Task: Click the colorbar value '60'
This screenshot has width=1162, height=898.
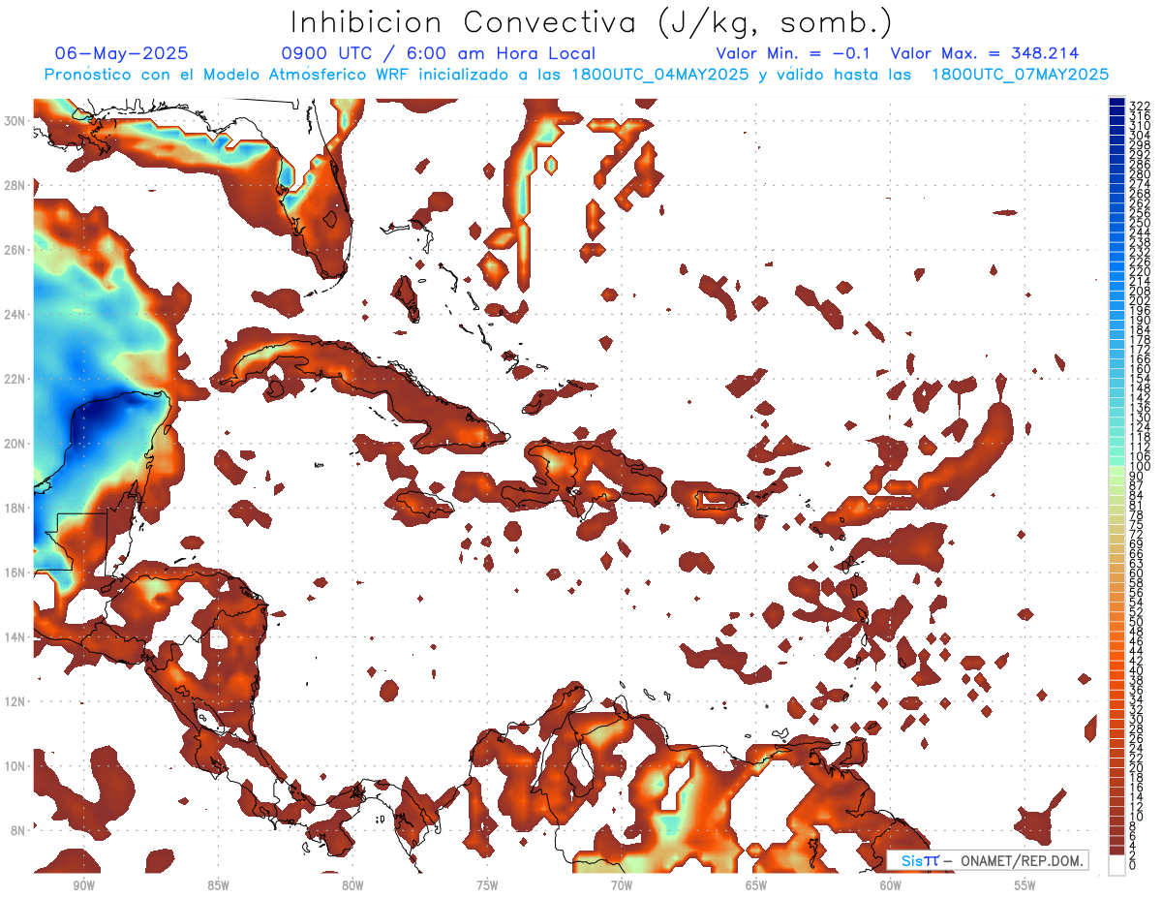Action: tap(1137, 573)
